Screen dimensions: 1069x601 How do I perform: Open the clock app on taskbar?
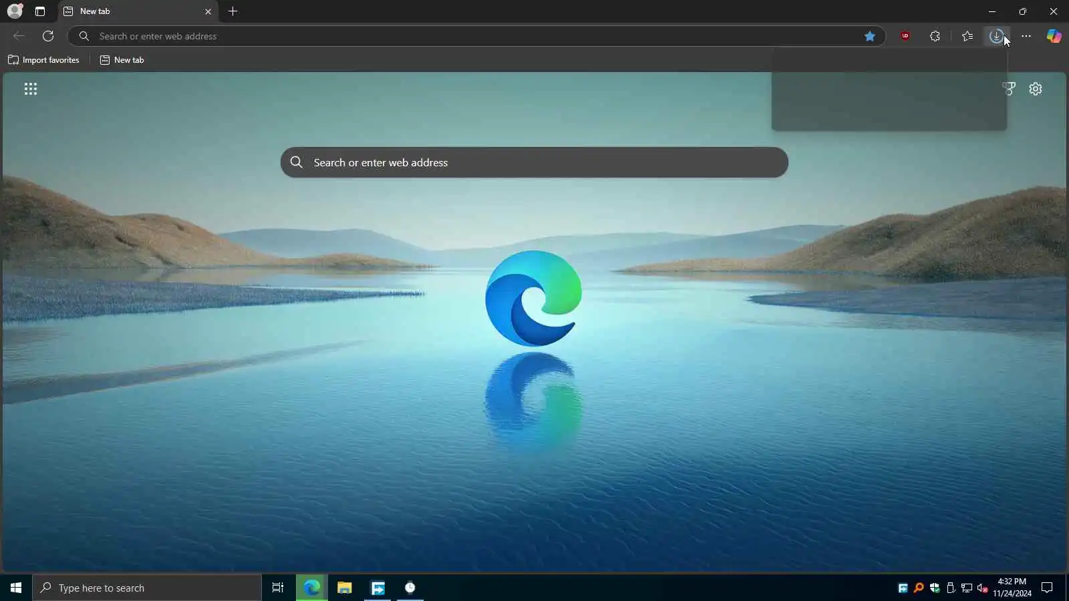pos(410,588)
